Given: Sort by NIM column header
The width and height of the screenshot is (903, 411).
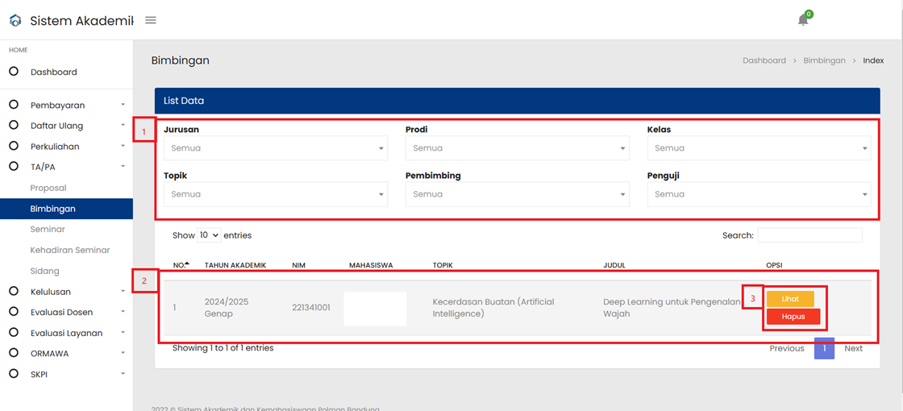Looking at the screenshot, I should point(298,265).
